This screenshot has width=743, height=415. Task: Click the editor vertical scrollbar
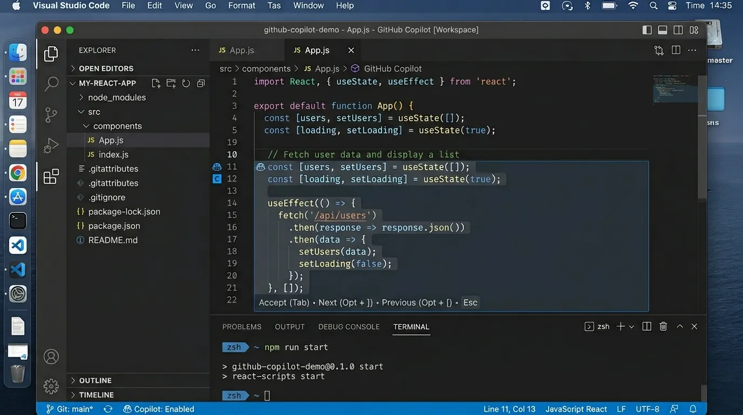click(x=703, y=138)
